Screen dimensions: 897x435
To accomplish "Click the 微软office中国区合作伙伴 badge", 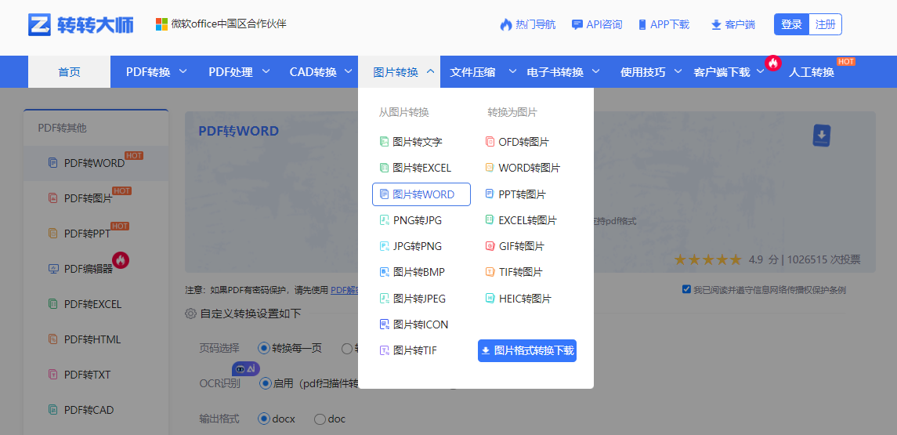I will (x=221, y=24).
